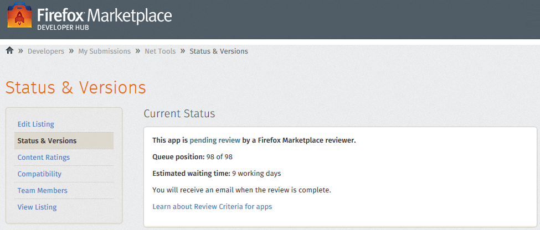Click the orange Status & Versions page heading
The width and height of the screenshot is (540, 230).
[x=76, y=87]
